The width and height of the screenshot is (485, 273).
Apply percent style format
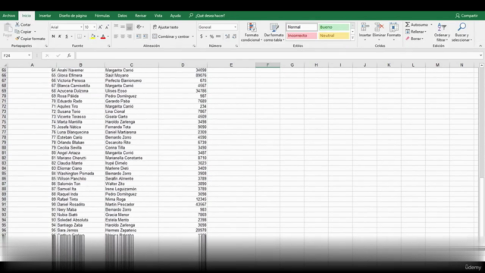(x=211, y=36)
